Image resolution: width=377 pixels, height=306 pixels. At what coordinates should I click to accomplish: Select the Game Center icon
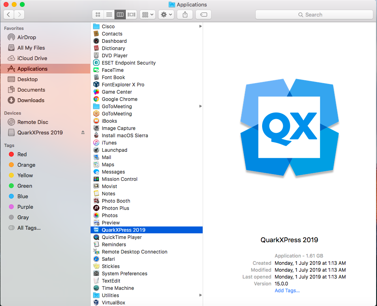[96, 92]
